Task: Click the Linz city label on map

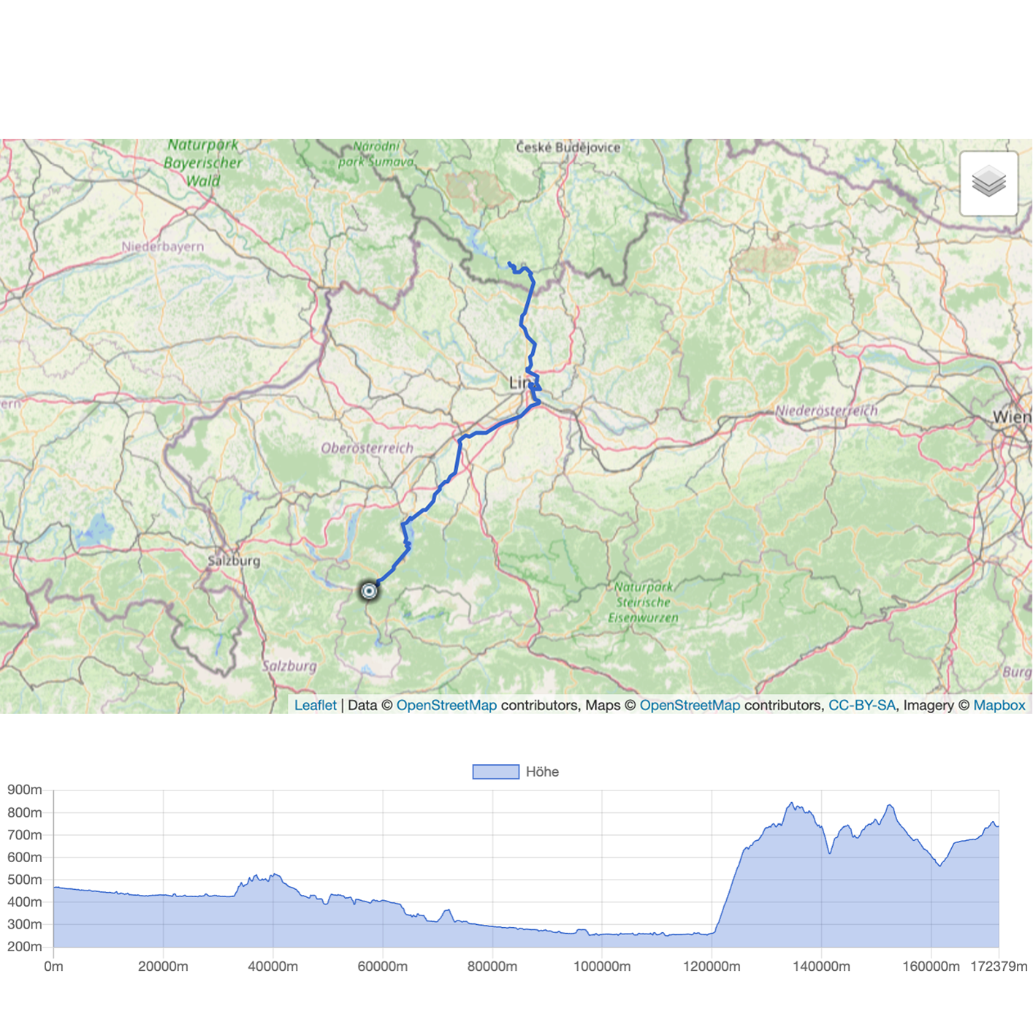Action: [520, 383]
